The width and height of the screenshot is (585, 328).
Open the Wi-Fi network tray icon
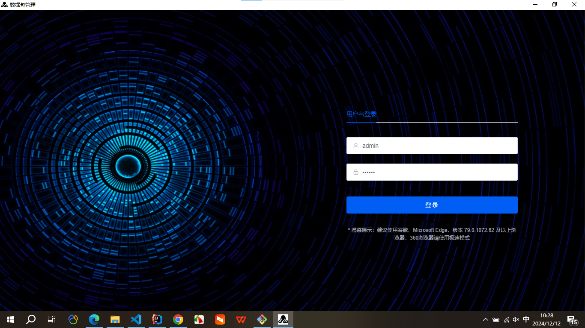(507, 319)
